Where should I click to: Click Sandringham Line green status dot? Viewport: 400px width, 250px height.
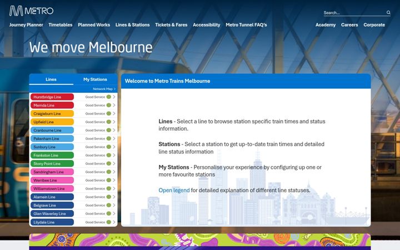109,172
